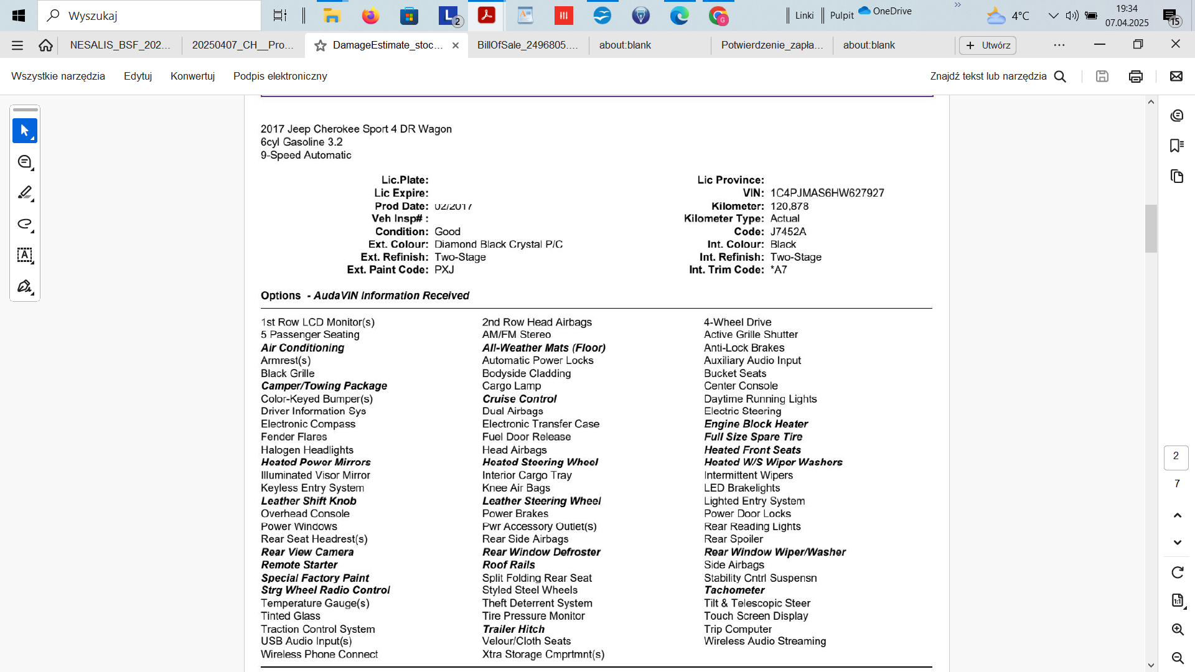
Task: Open the bookmarks panel
Action: point(1176,146)
